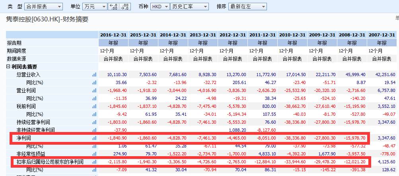Click the 总营业收入 row label
Screen dimensions: 399x176
29,75
